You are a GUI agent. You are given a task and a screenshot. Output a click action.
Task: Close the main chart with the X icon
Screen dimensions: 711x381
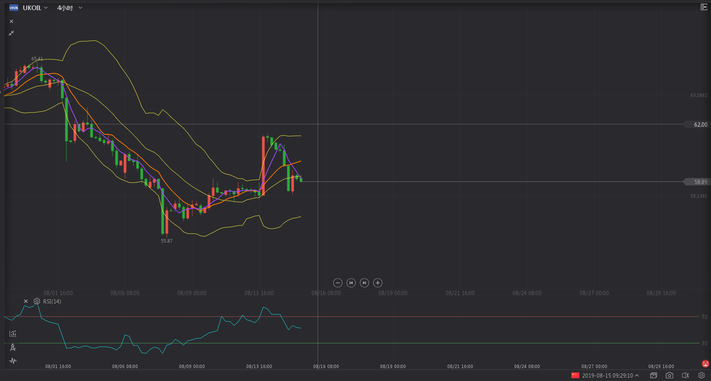[11, 21]
